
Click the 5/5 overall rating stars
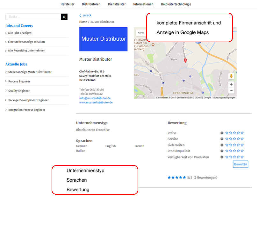pos(177,178)
